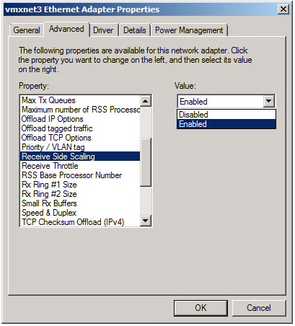
Task: Click the property list scrollbar thumb
Action: tap(146, 162)
